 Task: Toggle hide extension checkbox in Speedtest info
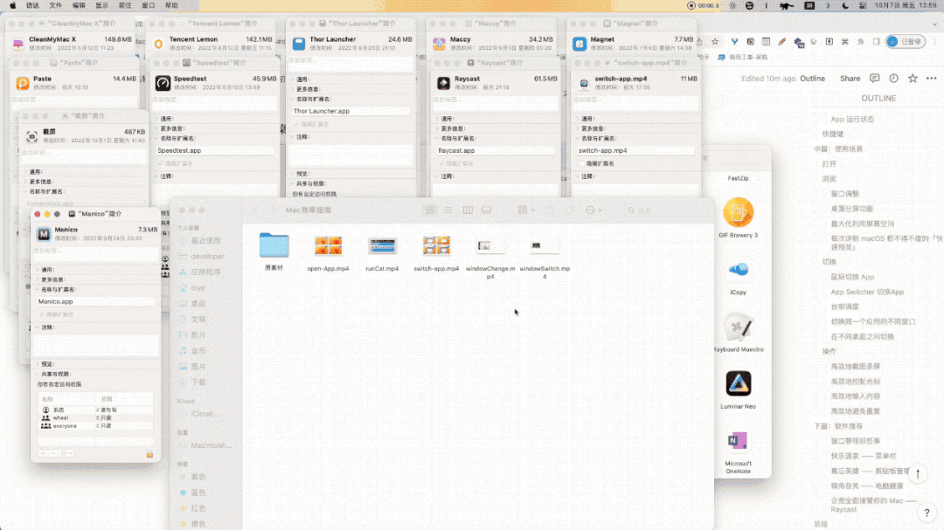click(x=160, y=163)
